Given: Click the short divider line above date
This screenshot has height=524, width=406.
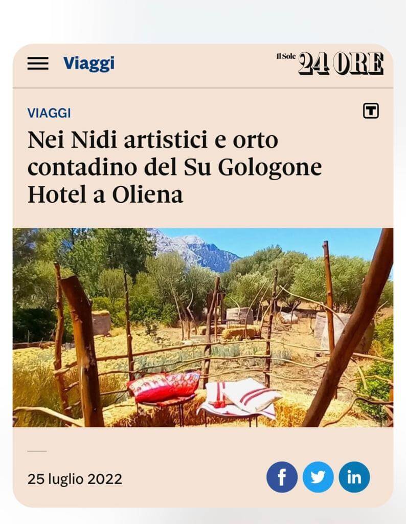Looking at the screenshot, I should click(37, 451).
